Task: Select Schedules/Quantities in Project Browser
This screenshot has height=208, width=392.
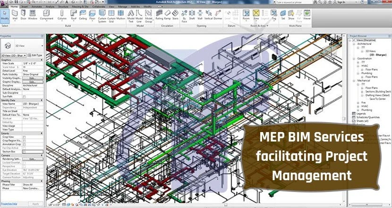Action: 368,117
